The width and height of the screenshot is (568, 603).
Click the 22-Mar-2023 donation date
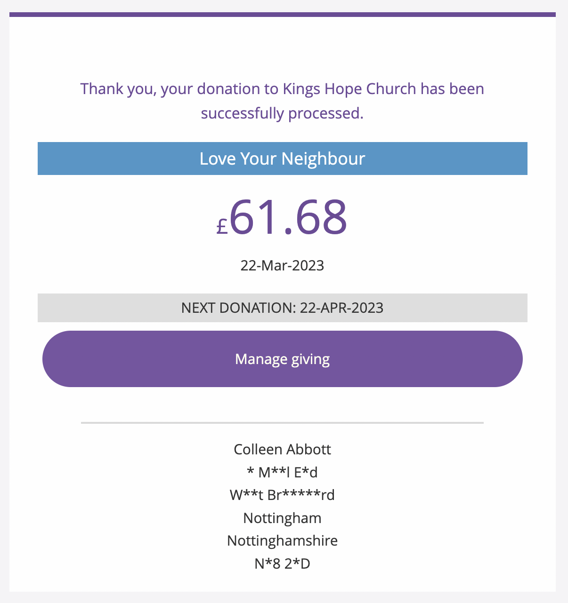(x=282, y=265)
